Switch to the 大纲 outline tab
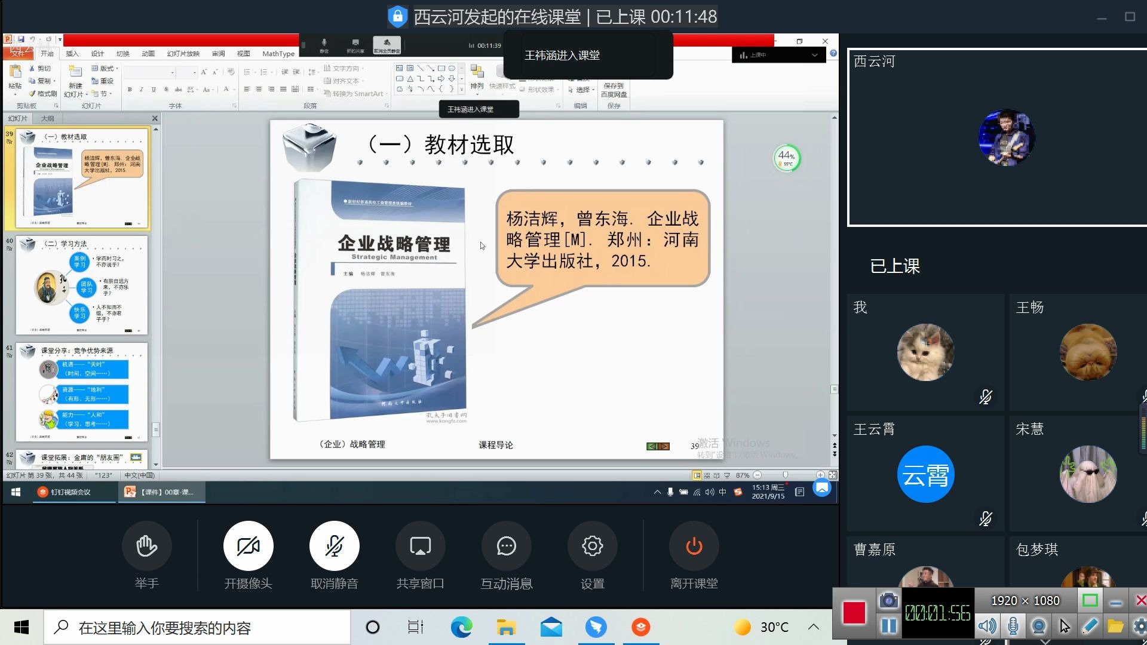This screenshot has width=1147, height=645. [x=48, y=118]
